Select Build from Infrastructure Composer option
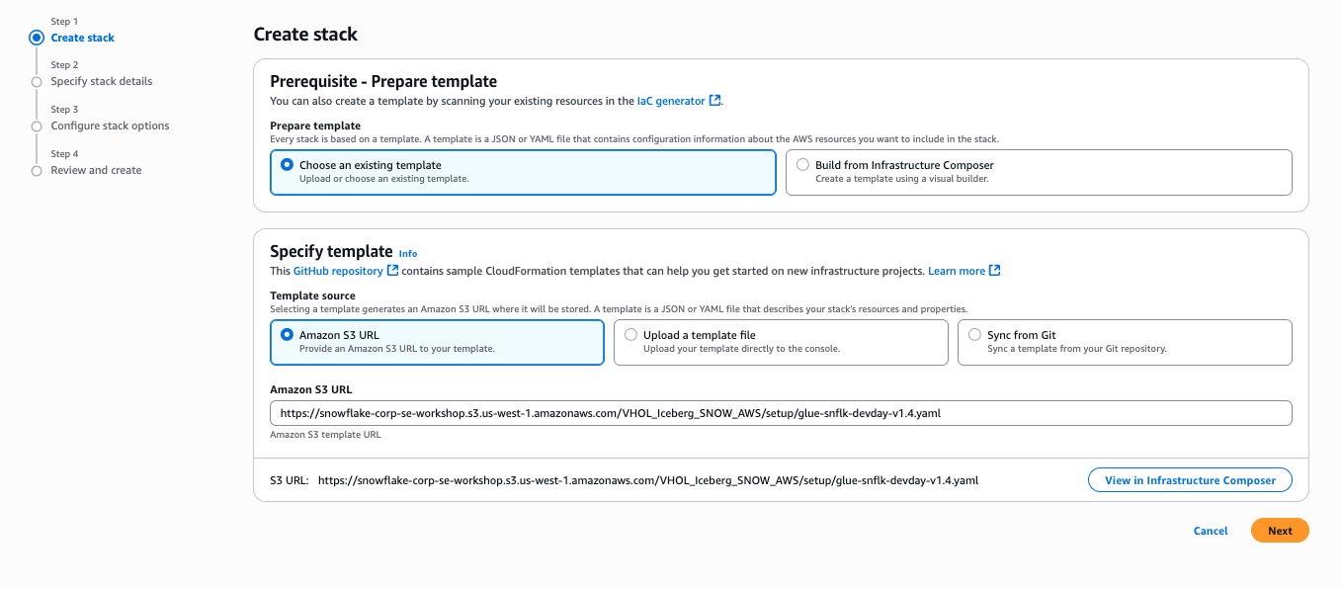The width and height of the screenshot is (1342, 589). tap(802, 165)
